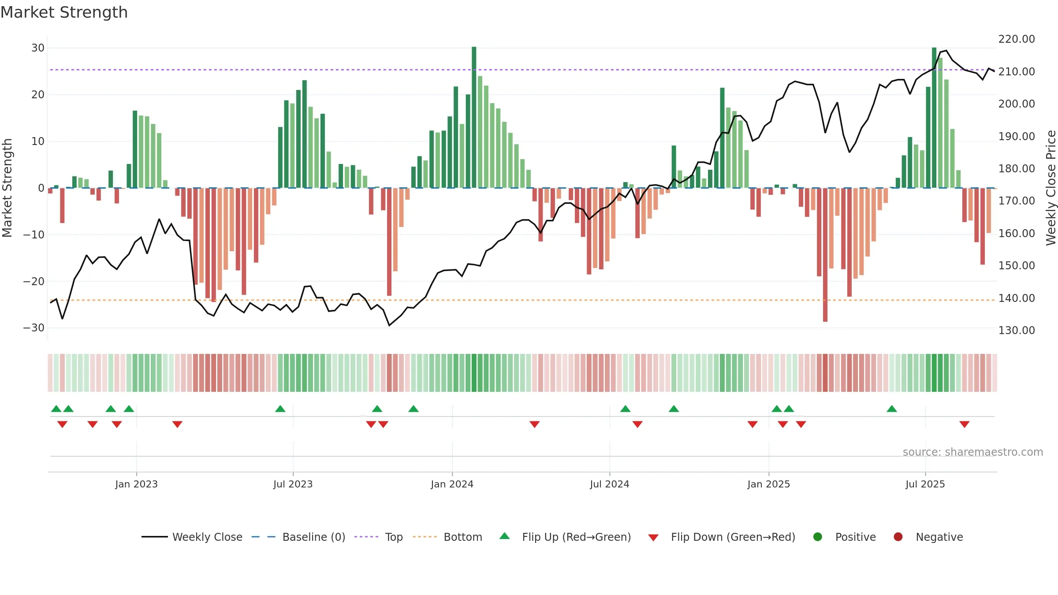The image size is (1058, 595).
Task: Click the deepest red bar below -28 in 2025
Action: pyautogui.click(x=825, y=255)
